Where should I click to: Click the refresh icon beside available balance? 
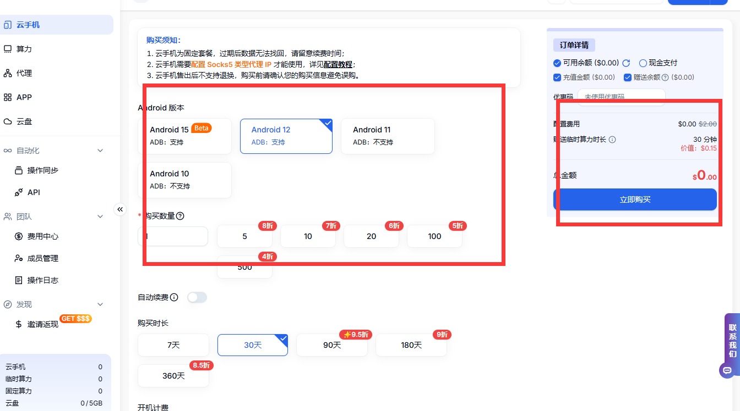tap(626, 63)
